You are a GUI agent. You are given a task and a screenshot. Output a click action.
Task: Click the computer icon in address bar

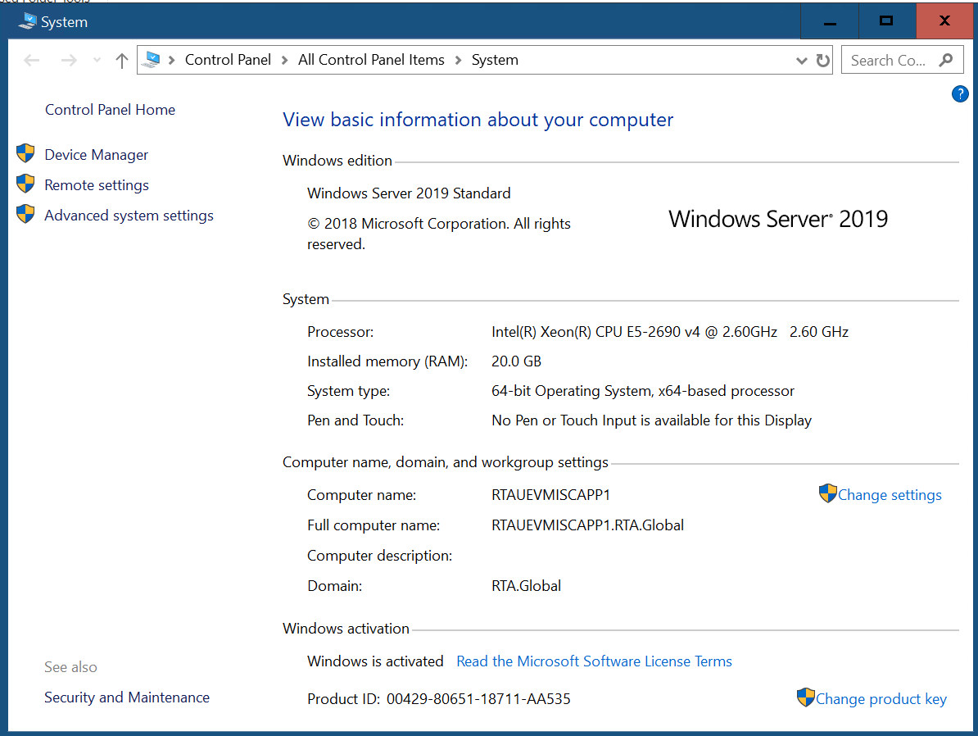pos(152,60)
